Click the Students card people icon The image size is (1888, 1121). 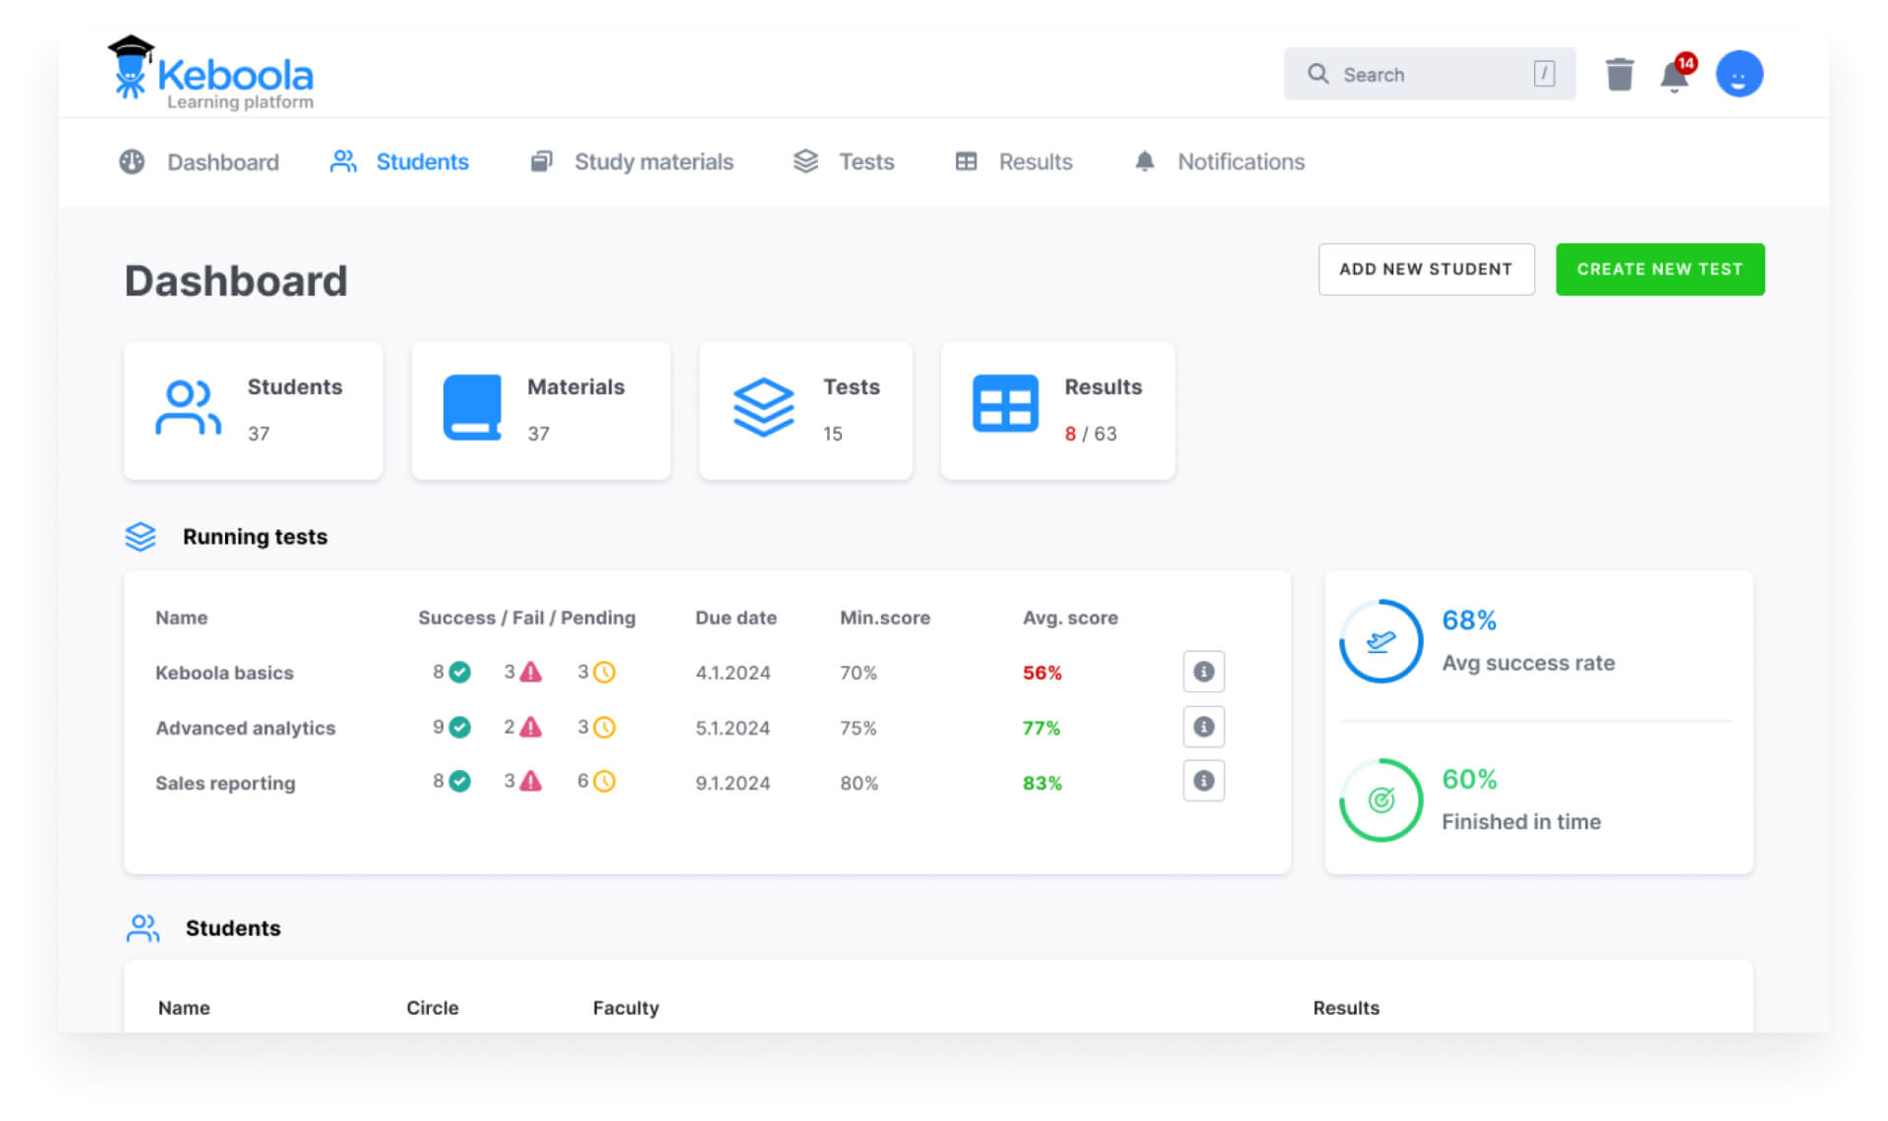188,407
